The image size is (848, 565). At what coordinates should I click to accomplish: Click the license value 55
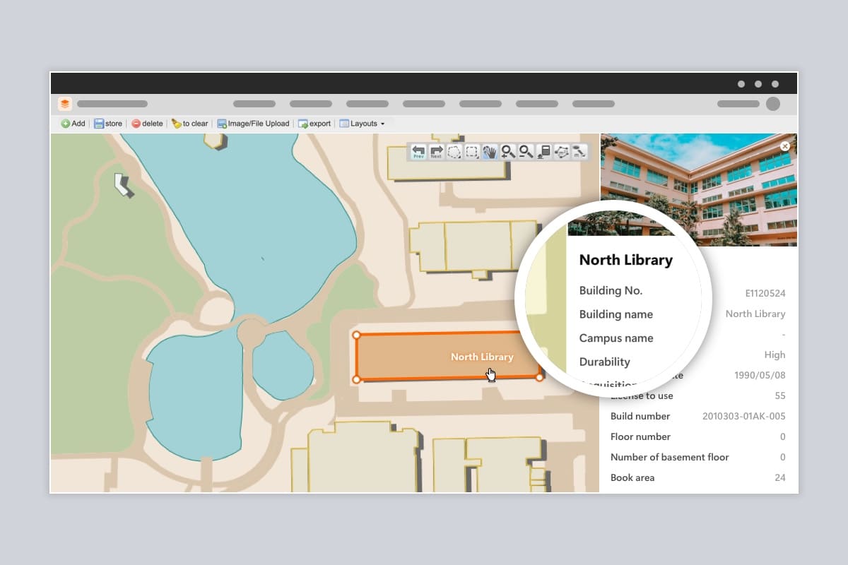click(x=780, y=395)
